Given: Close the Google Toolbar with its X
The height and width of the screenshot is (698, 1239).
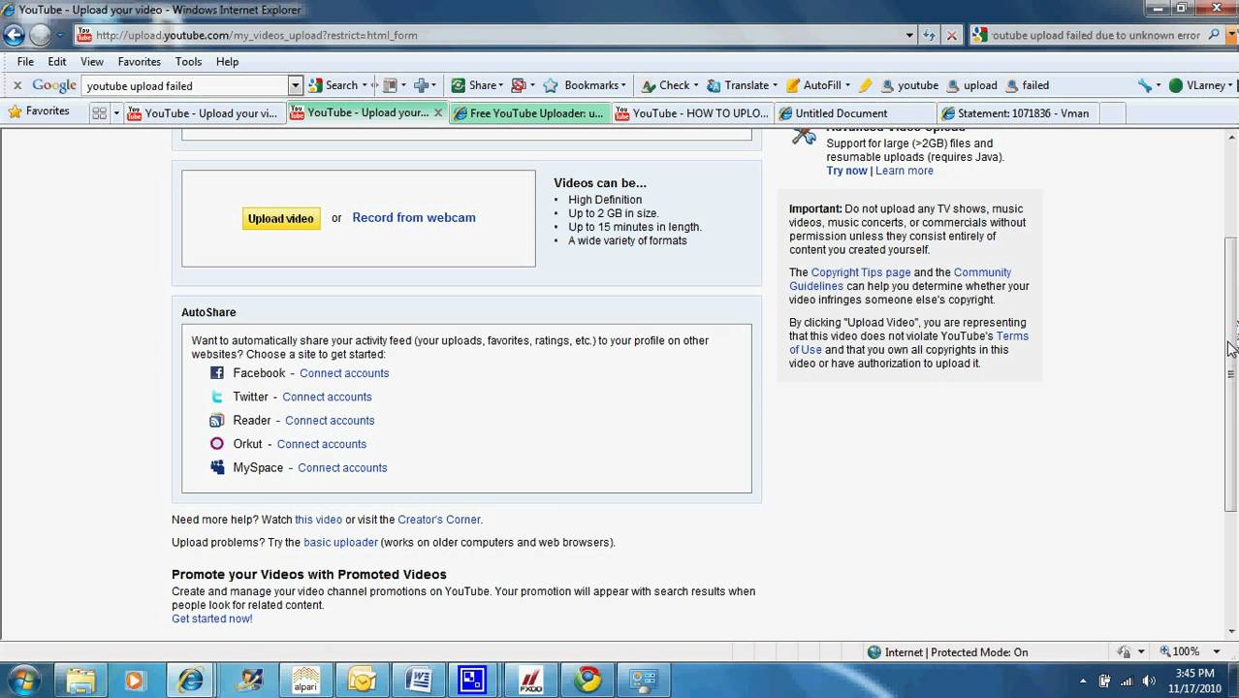Looking at the screenshot, I should pyautogui.click(x=16, y=85).
